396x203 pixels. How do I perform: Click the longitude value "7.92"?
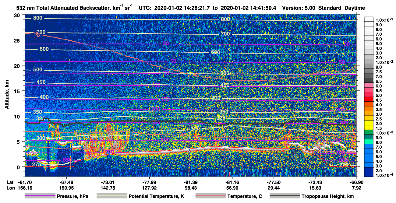(x=357, y=188)
